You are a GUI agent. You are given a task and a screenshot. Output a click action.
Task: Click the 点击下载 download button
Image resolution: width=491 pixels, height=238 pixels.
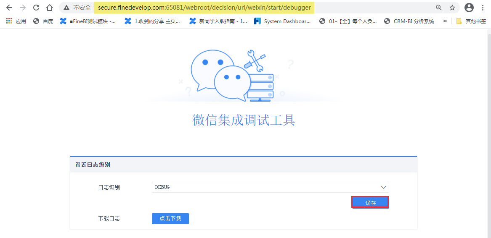pos(170,219)
